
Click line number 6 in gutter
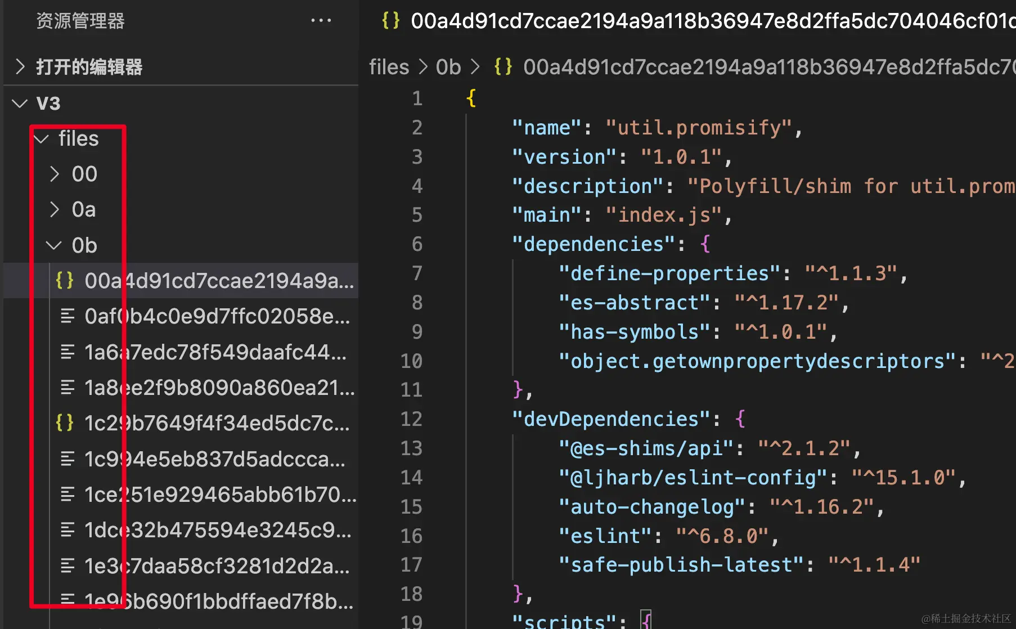pyautogui.click(x=417, y=244)
